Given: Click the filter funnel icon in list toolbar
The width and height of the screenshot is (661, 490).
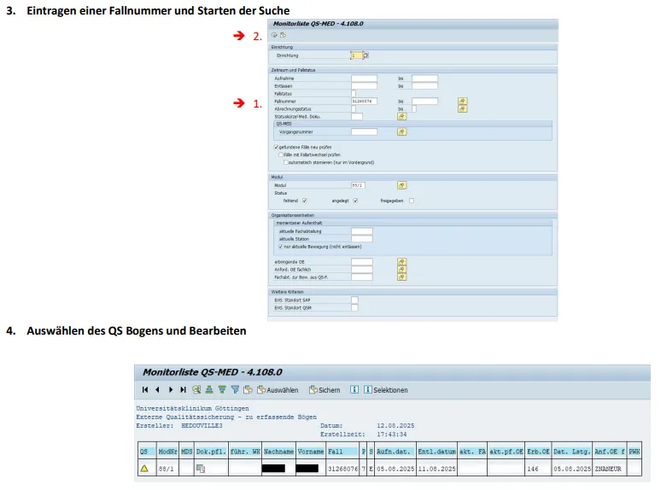Looking at the screenshot, I should coord(235,389).
